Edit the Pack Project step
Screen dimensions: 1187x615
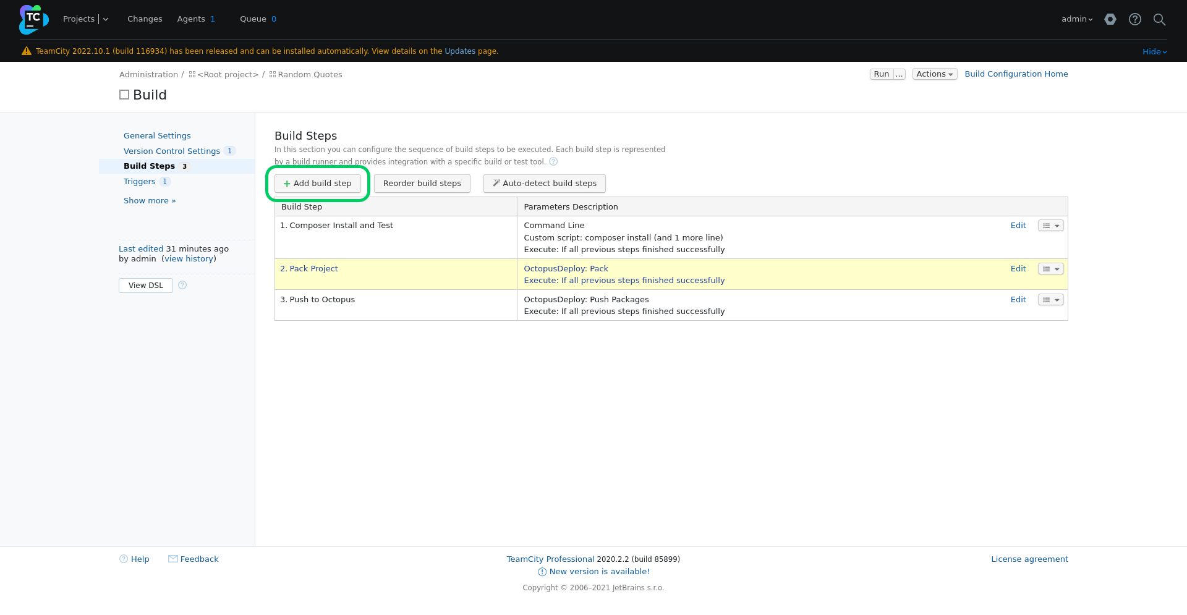[1018, 269]
